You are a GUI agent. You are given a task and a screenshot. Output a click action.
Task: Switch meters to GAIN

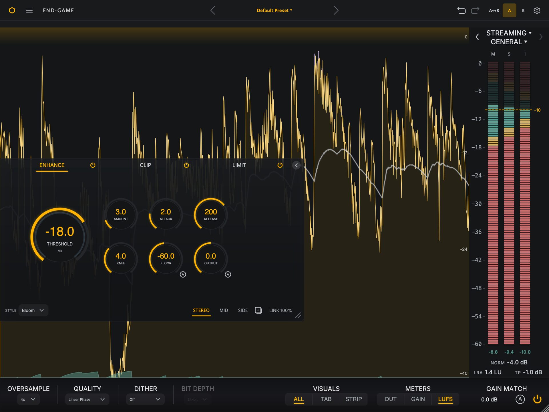[418, 399]
